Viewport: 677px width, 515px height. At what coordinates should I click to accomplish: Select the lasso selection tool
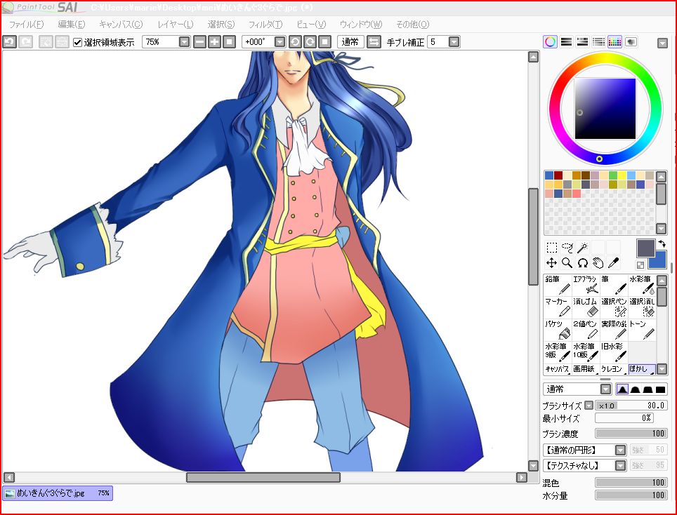tap(567, 248)
